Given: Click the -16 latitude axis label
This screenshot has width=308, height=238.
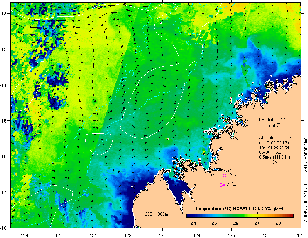Looking at the screenshot, I should point(4,156).
